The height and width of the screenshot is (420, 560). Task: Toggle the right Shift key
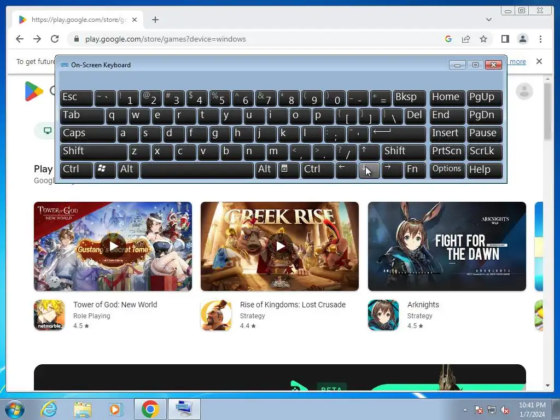[404, 152]
